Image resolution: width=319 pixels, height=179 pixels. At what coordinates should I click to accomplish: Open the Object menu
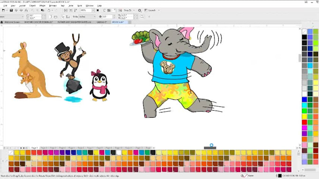click(32, 6)
